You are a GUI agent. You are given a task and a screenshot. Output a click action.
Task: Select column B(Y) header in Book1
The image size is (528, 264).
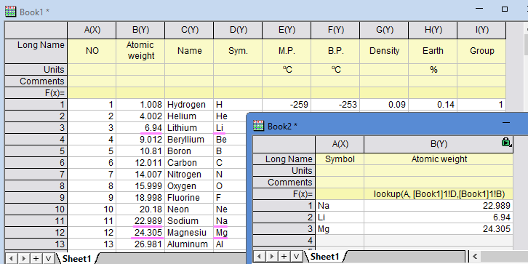140,31
